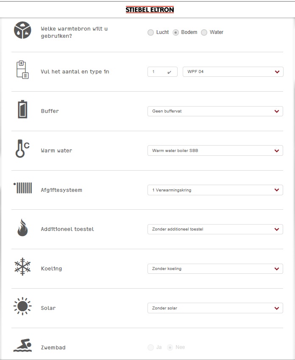Click the Koeling snowflake icon

[x=22, y=267]
